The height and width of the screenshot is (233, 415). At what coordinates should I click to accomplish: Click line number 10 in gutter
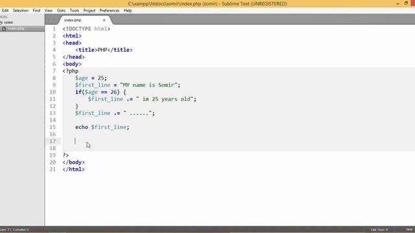53,92
